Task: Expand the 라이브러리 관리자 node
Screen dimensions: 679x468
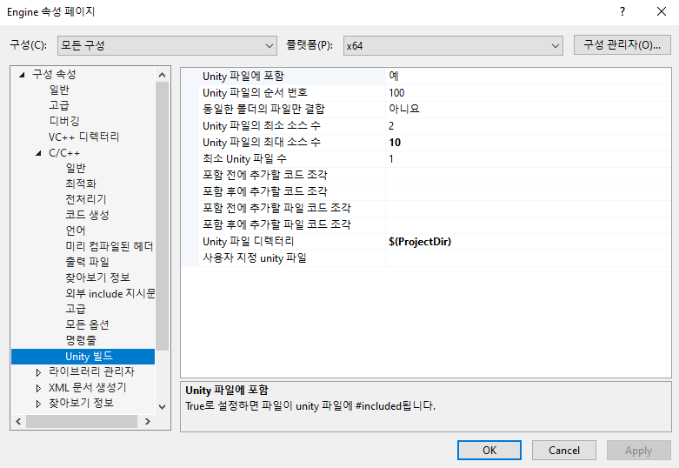Action: tap(38, 372)
